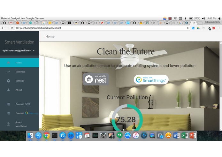
Task: Open Finder from the dock
Action: click(30, 136)
